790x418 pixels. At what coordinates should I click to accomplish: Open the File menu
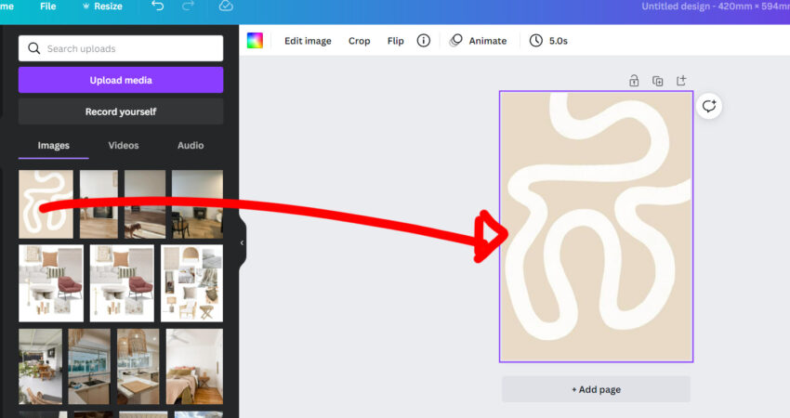point(47,7)
